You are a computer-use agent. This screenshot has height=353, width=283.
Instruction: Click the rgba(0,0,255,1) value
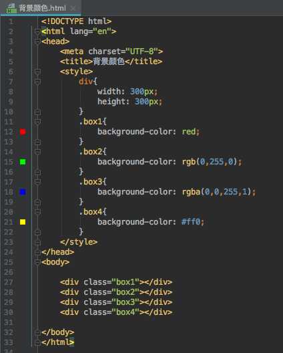[216, 192]
